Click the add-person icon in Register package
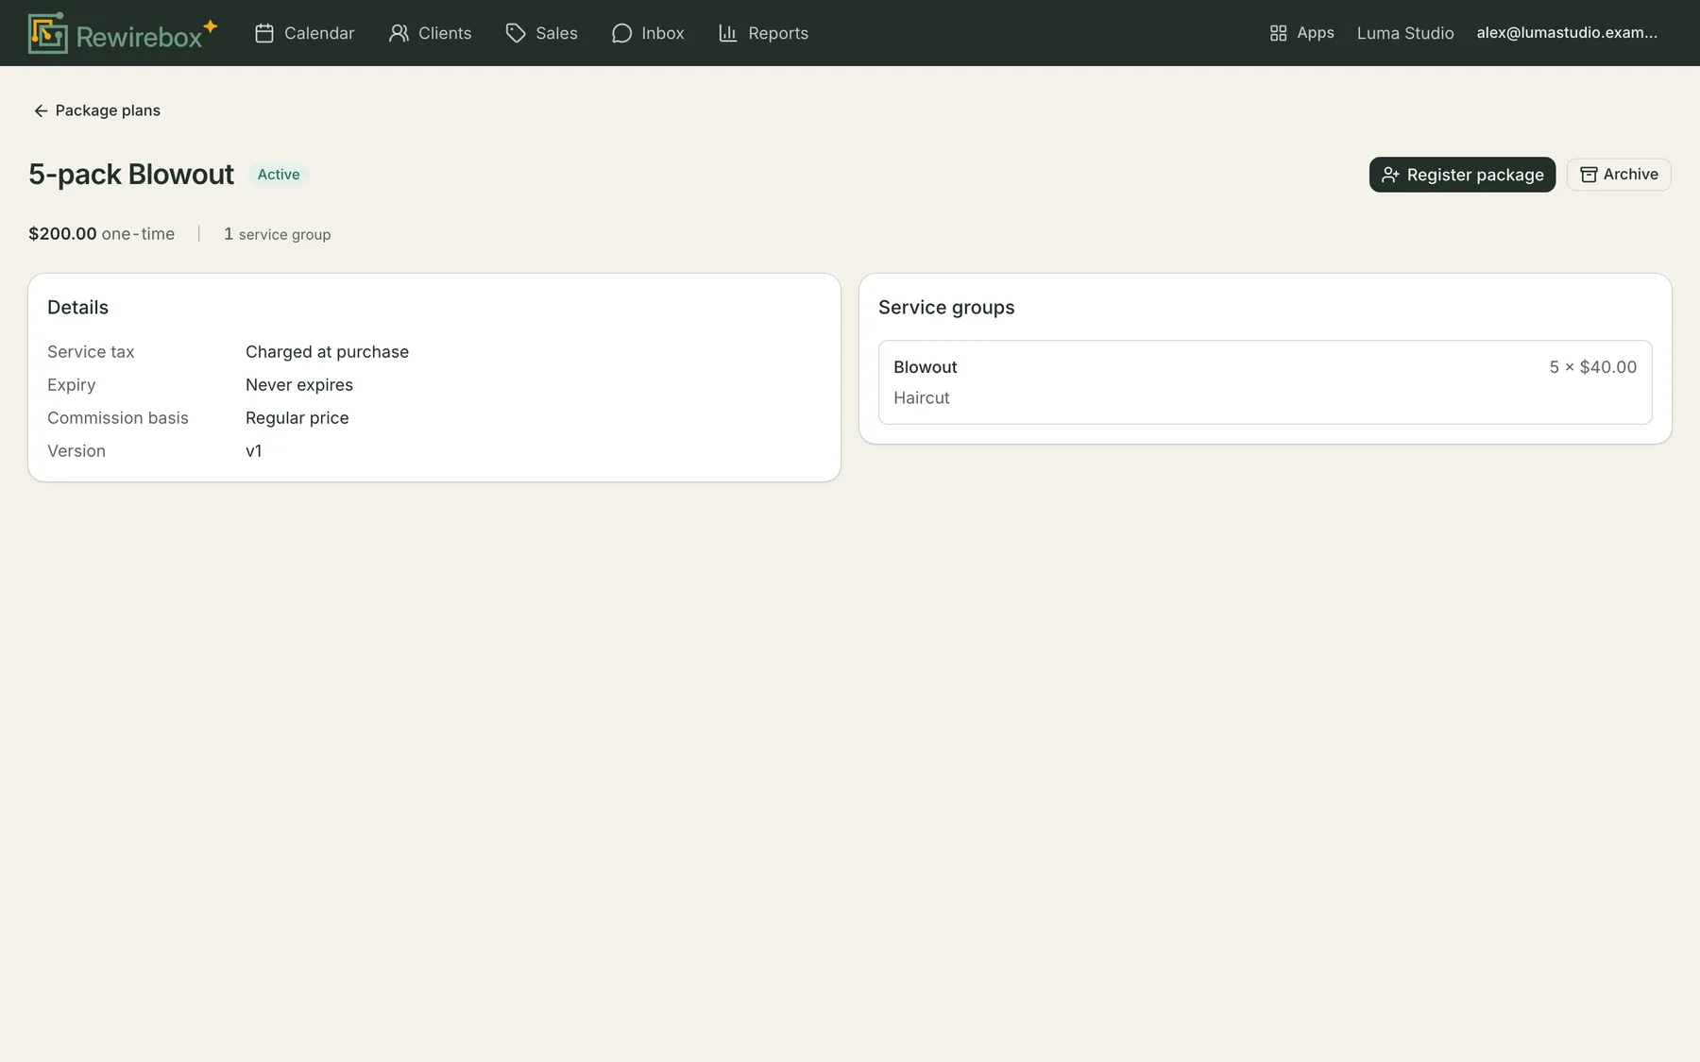Viewport: 1700px width, 1062px height. (x=1390, y=175)
